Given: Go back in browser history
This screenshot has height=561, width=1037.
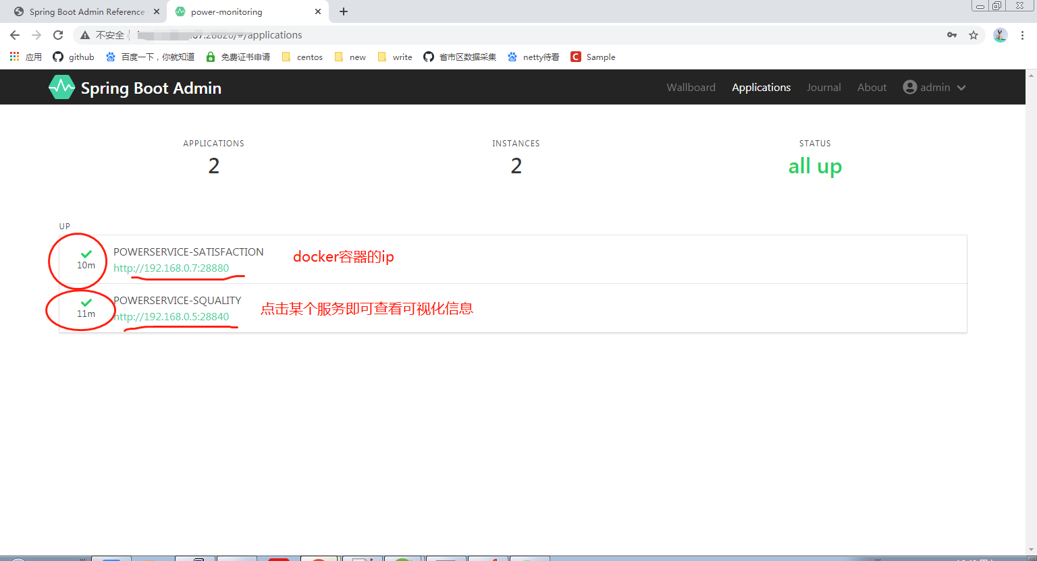Looking at the screenshot, I should [x=15, y=35].
